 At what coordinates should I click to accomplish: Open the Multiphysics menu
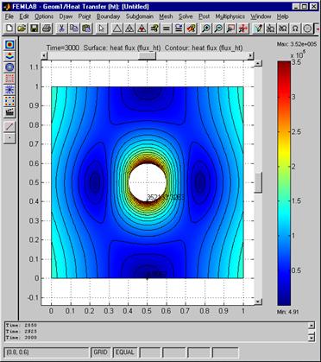click(x=230, y=16)
